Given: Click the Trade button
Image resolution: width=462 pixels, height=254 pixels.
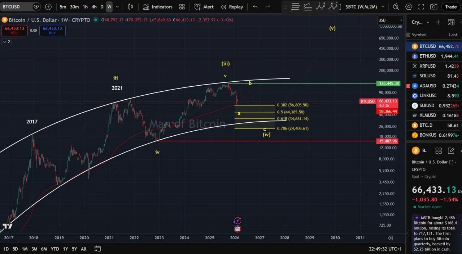Looking at the screenshot, I should [x=451, y=7].
